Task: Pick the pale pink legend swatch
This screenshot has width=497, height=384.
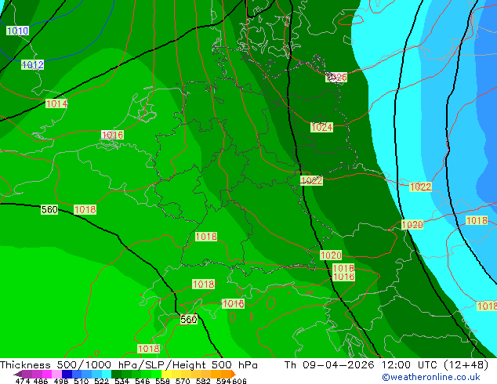Action: point(56,374)
